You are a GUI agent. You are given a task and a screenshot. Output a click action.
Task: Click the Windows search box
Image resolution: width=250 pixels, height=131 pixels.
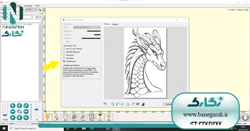pyautogui.click(x=36, y=128)
